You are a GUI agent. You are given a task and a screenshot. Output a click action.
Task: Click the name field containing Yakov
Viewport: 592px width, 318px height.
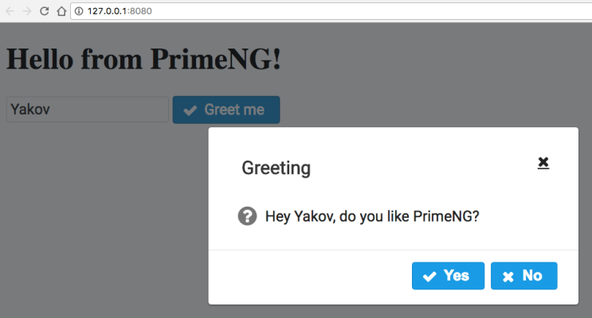[x=86, y=110]
